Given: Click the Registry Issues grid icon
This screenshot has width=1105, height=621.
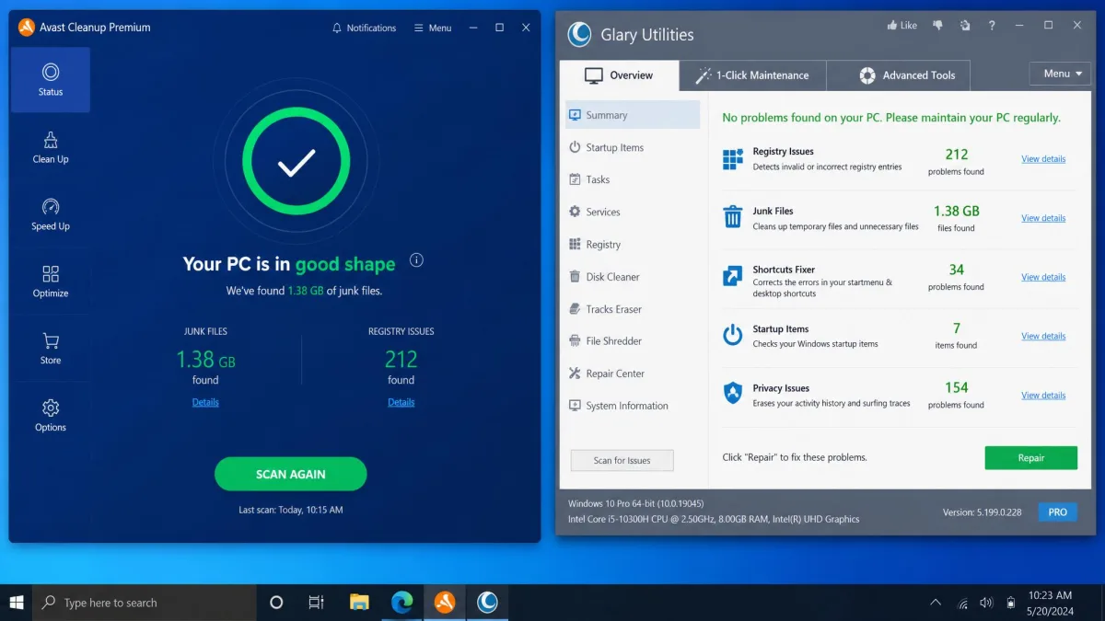Looking at the screenshot, I should click(733, 159).
